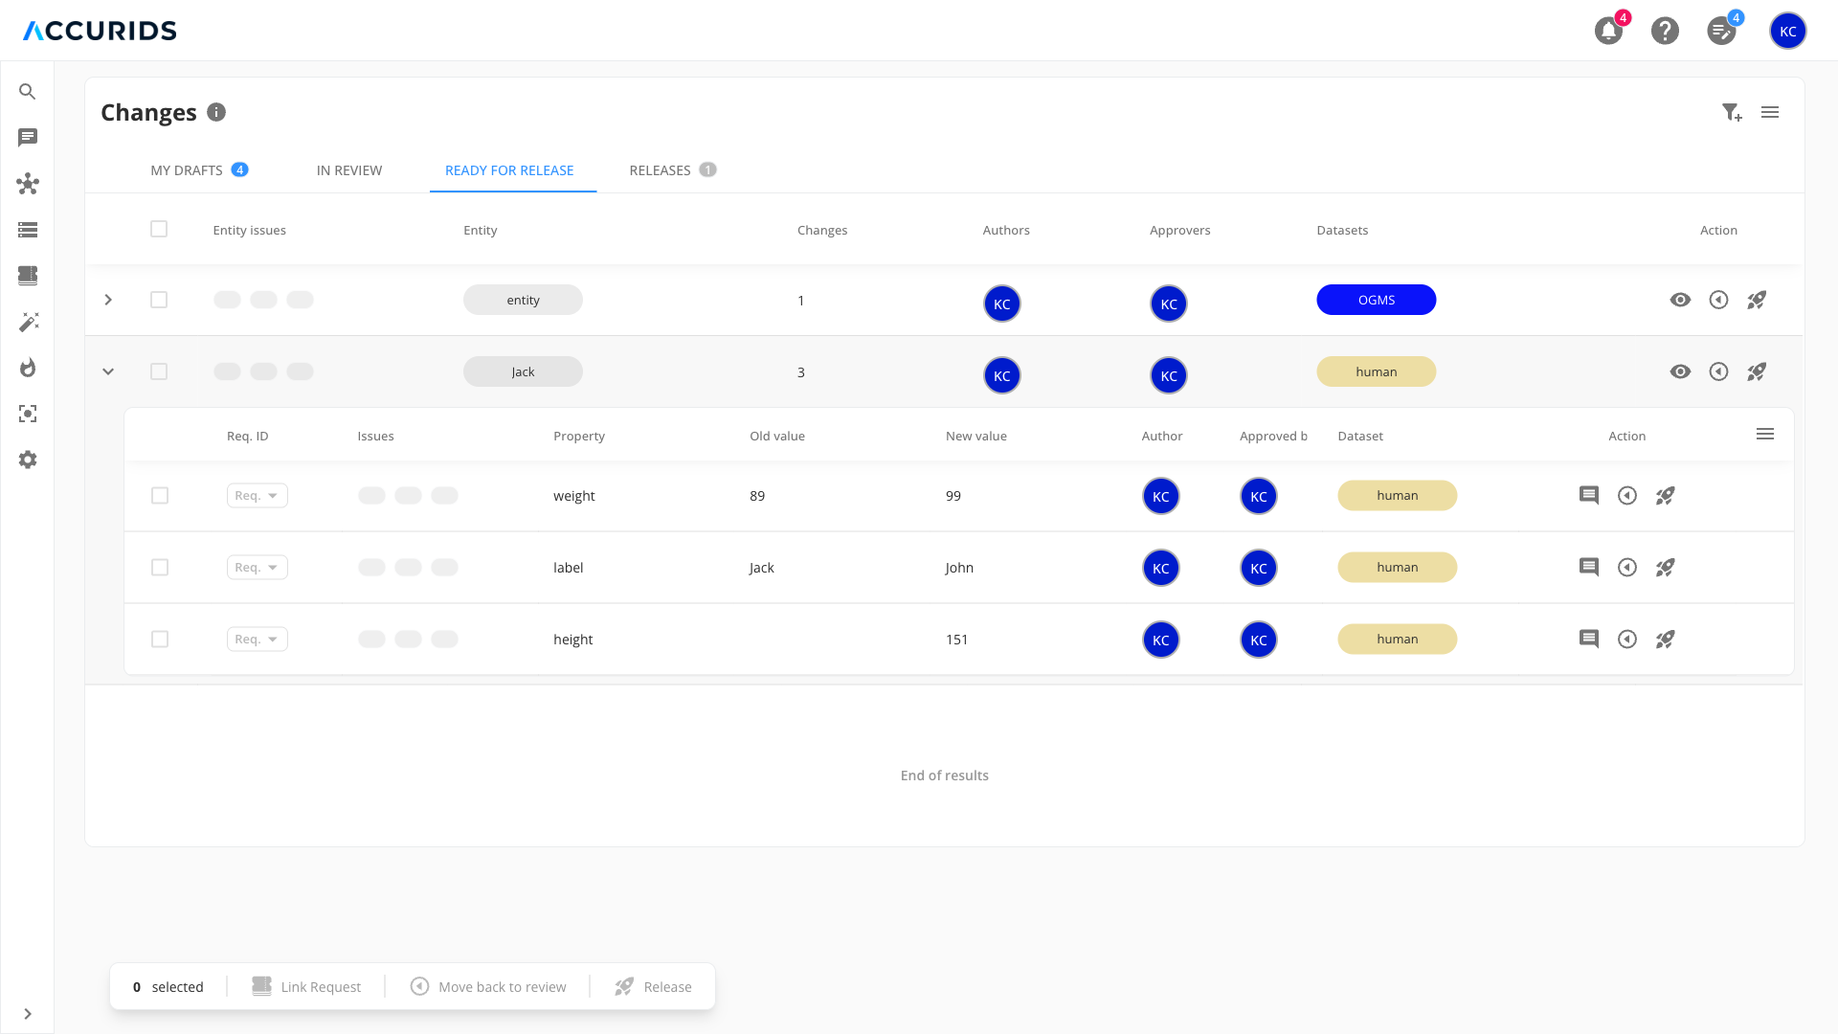The width and height of the screenshot is (1838, 1034).
Task: Click the Link Request button
Action: coord(306,987)
